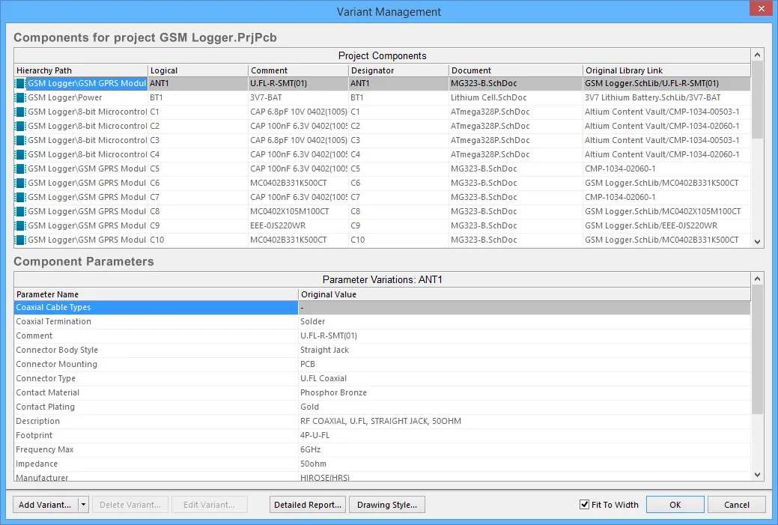Click the component icon in the C3 row
This screenshot has width=778, height=525.
[20, 141]
